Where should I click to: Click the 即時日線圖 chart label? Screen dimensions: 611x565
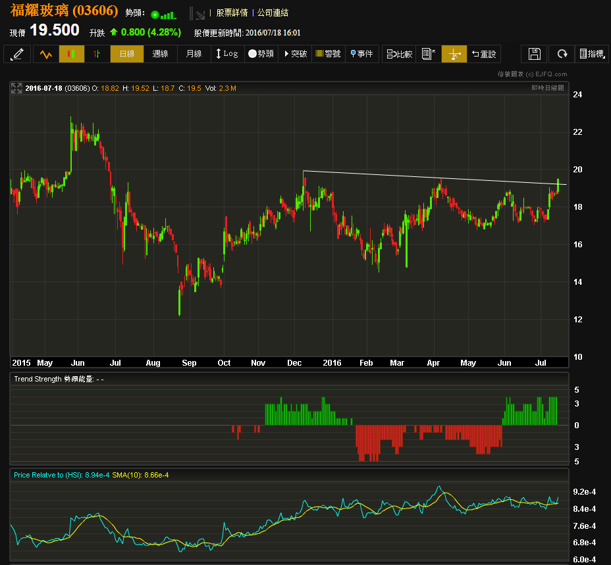[x=548, y=88]
